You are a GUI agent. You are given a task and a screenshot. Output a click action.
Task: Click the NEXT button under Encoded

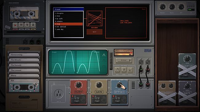tap(95, 32)
